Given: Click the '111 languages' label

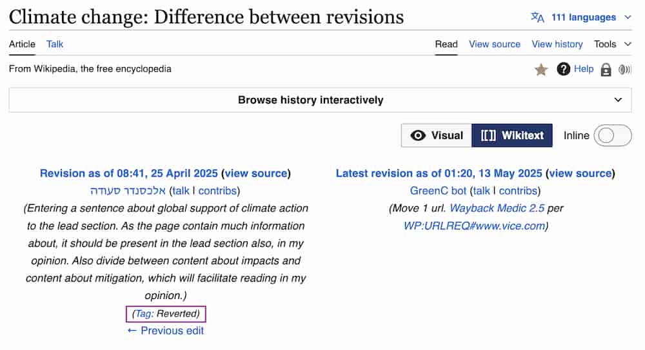Looking at the screenshot, I should tap(583, 17).
